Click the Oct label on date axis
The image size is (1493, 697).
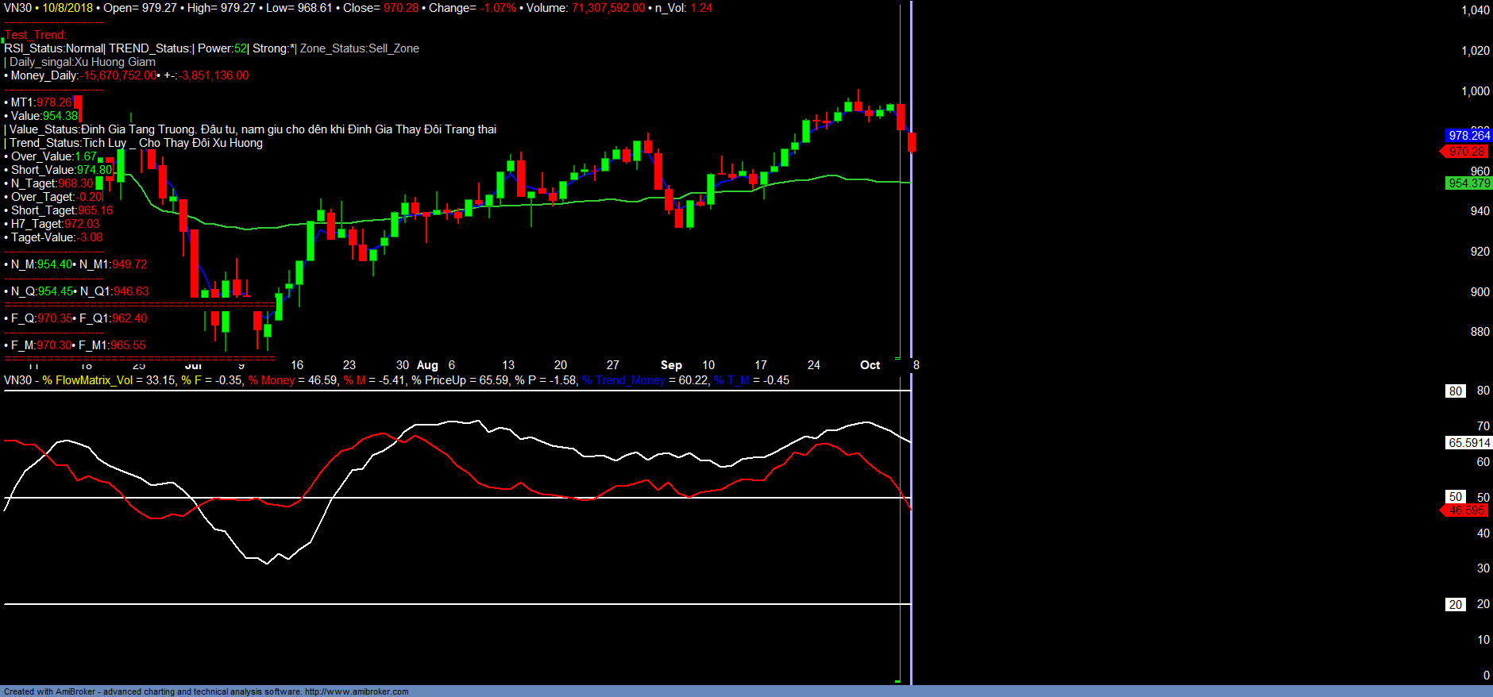[870, 365]
